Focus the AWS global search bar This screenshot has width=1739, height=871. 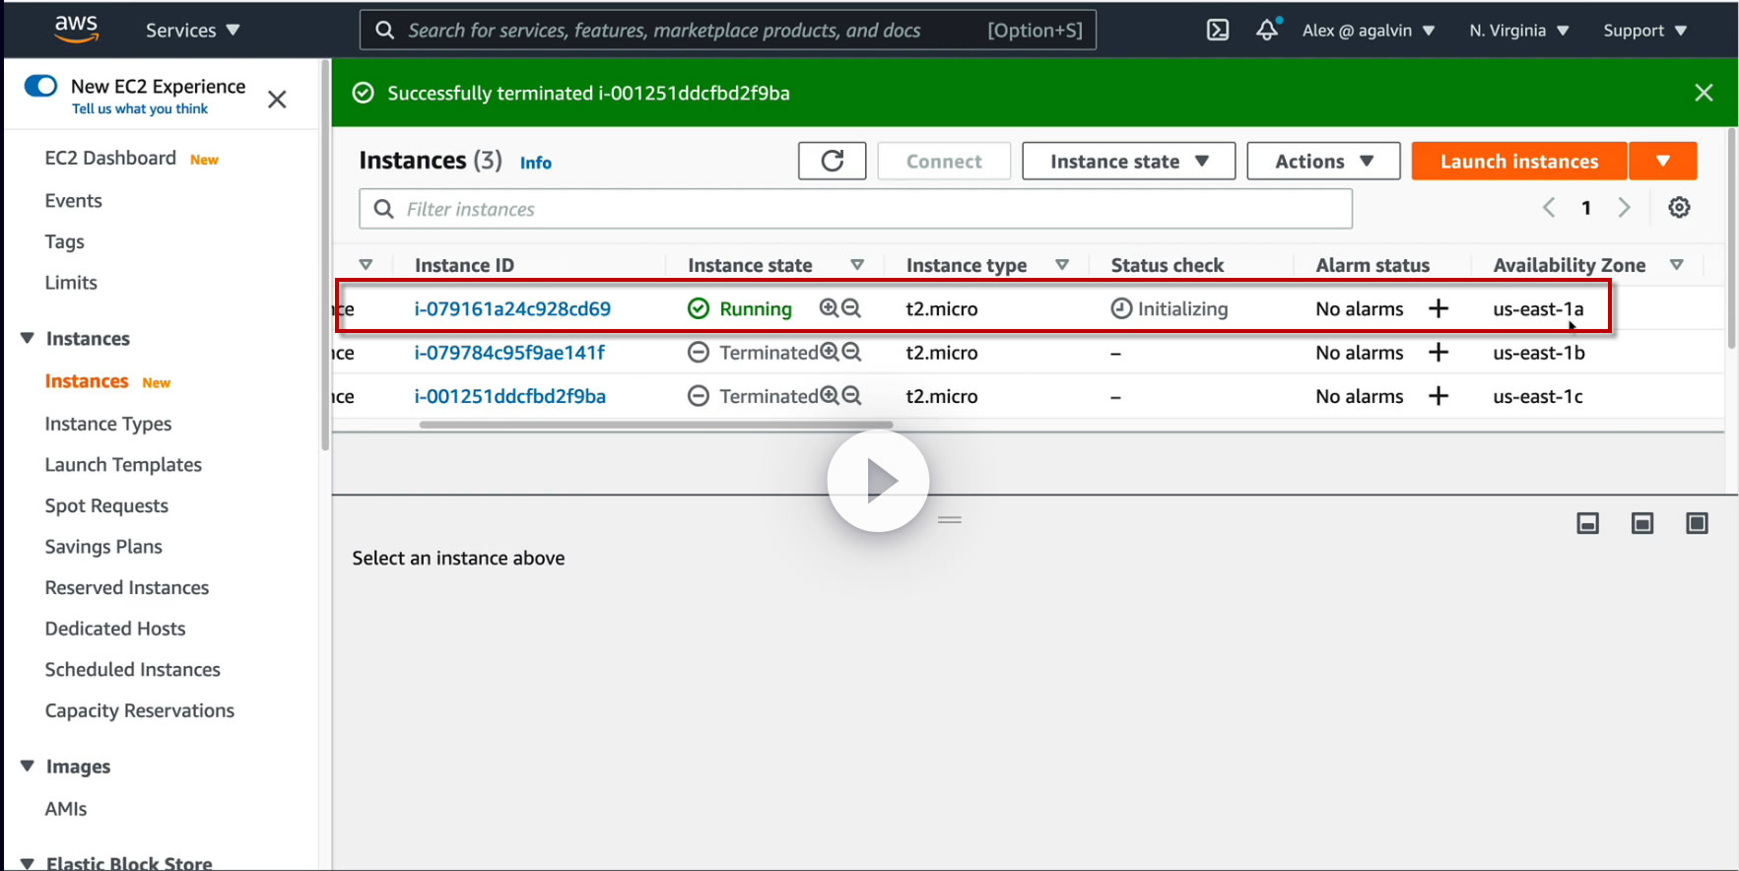tap(728, 30)
